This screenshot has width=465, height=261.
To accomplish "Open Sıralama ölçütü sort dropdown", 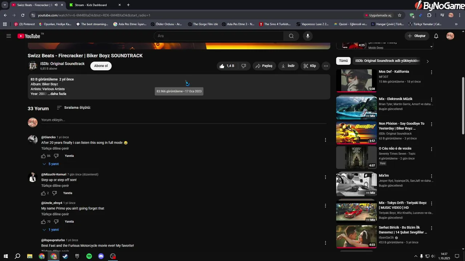I will tap(74, 108).
